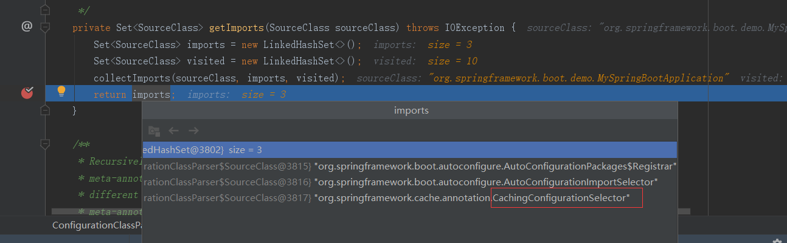
Task: Click the yellow lightbulb intention icon
Action: coord(61,92)
